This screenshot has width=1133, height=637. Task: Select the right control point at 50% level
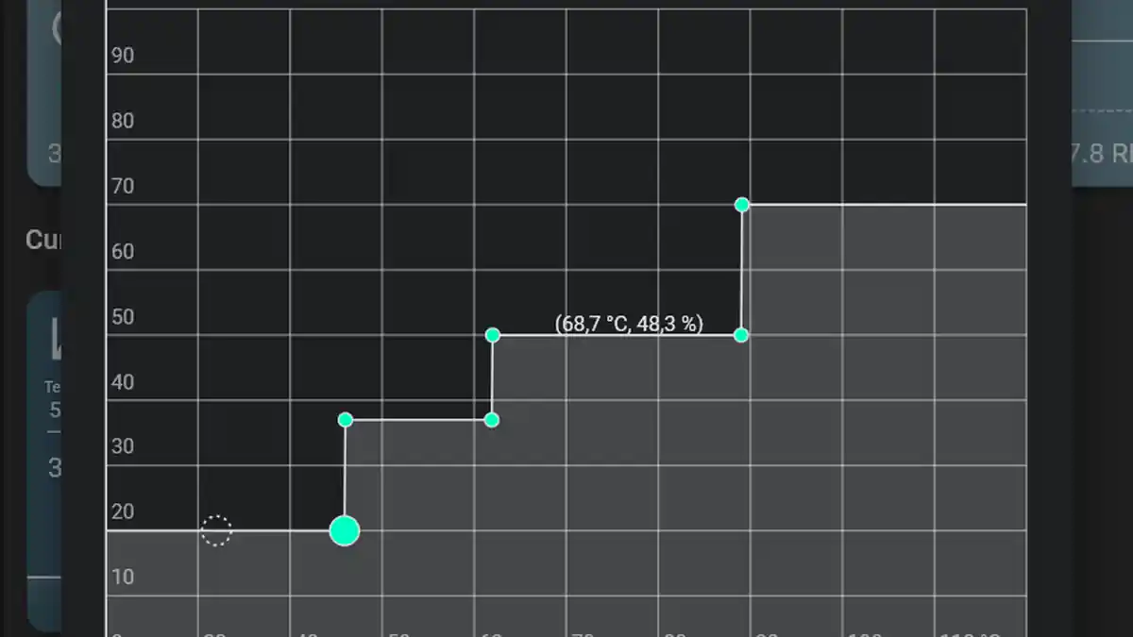tap(741, 334)
